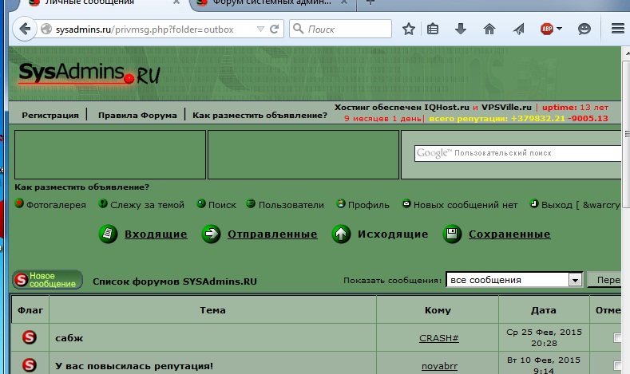Open У вас повысилась репутация! message
Screen dimensions: 630x374
click(x=134, y=366)
